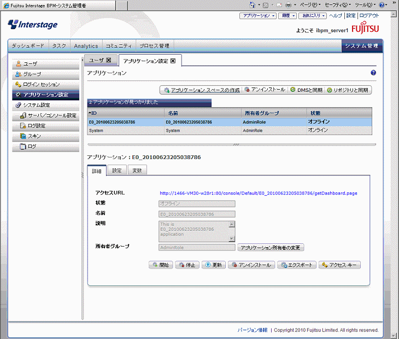399x339 pixels.
Task: Select アプリケーション設定 sidebar item
Action: pyautogui.click(x=45, y=95)
